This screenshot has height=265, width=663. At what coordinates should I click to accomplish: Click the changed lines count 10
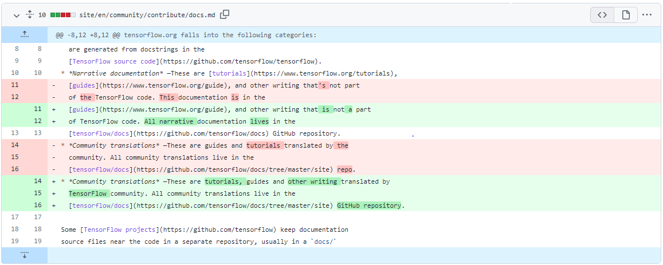click(x=42, y=15)
